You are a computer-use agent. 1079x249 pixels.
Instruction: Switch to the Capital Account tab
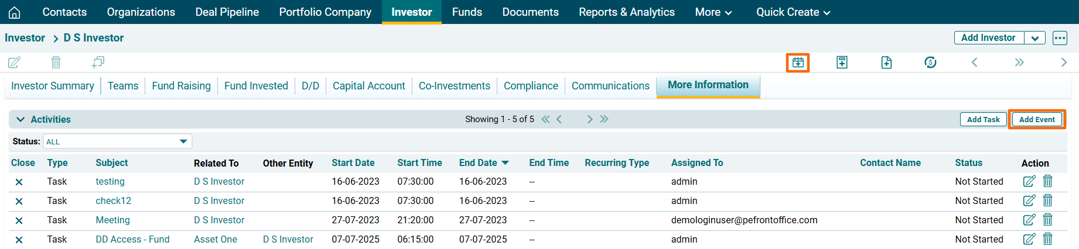point(368,86)
